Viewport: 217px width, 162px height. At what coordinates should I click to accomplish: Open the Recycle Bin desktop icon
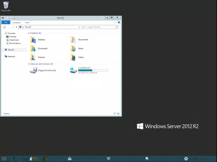[x=6, y=7]
